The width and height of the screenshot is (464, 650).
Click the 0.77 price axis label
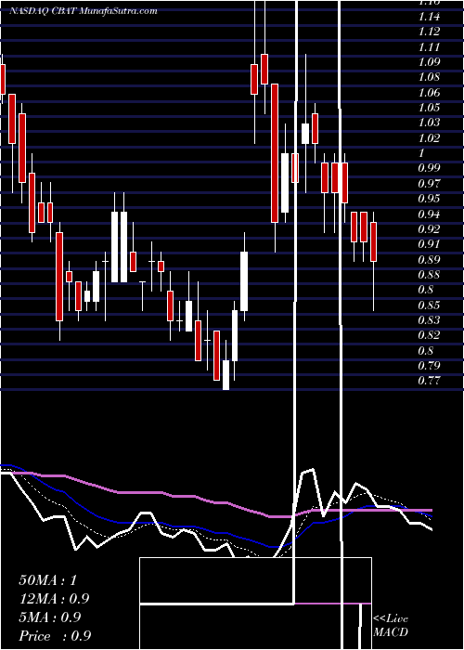point(429,381)
